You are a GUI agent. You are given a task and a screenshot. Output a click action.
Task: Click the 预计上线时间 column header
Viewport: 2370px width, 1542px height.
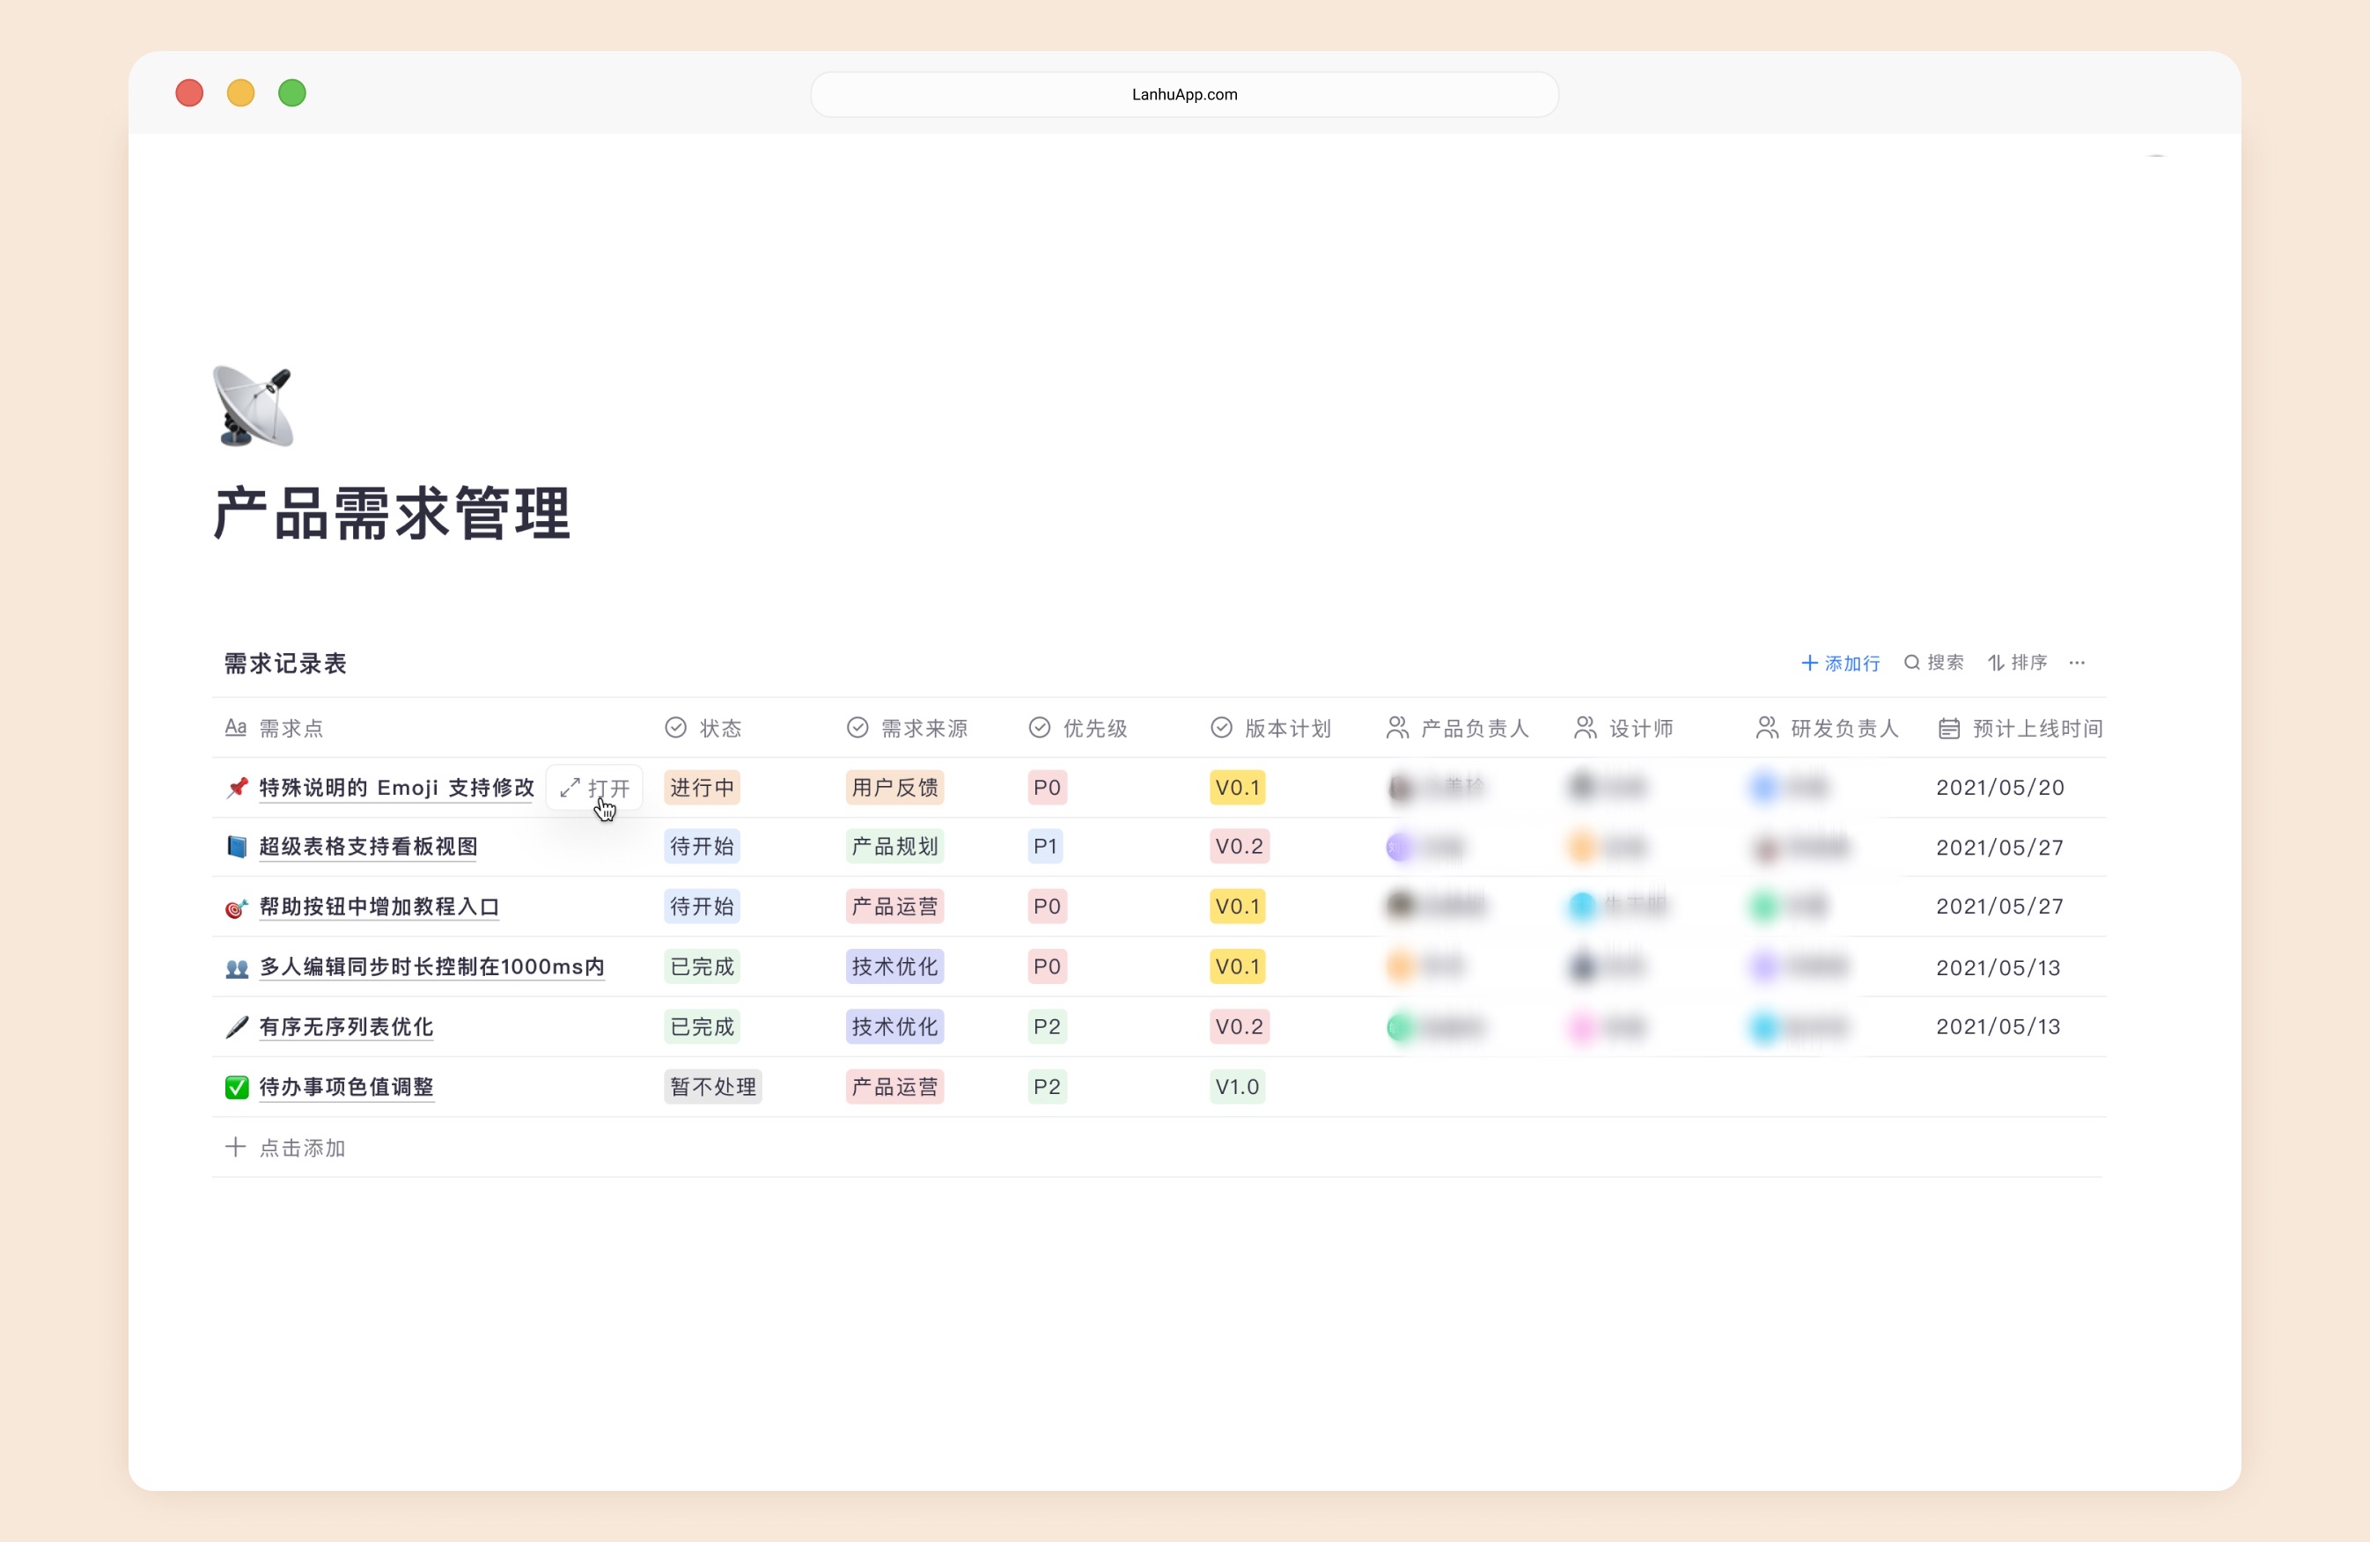tap(2036, 729)
